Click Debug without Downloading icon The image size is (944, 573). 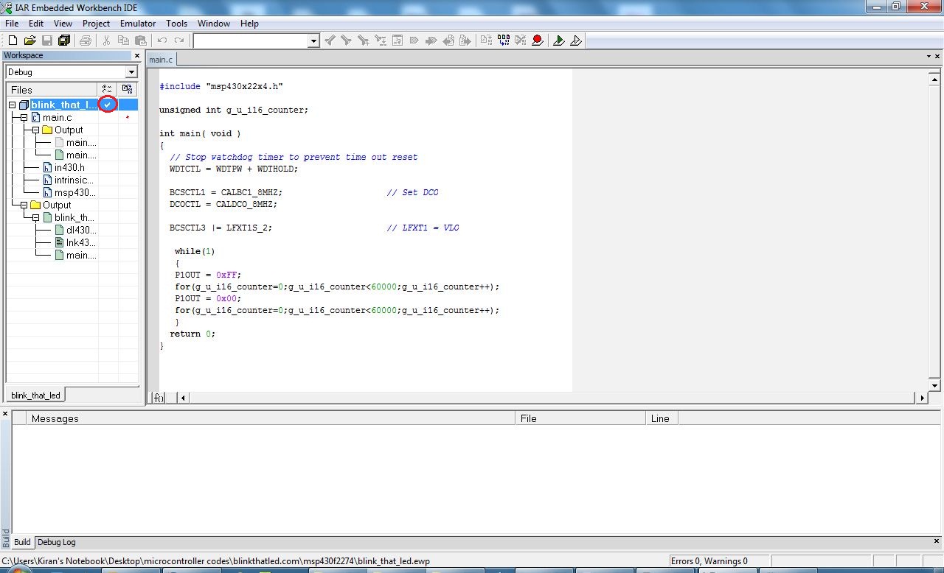tap(576, 41)
